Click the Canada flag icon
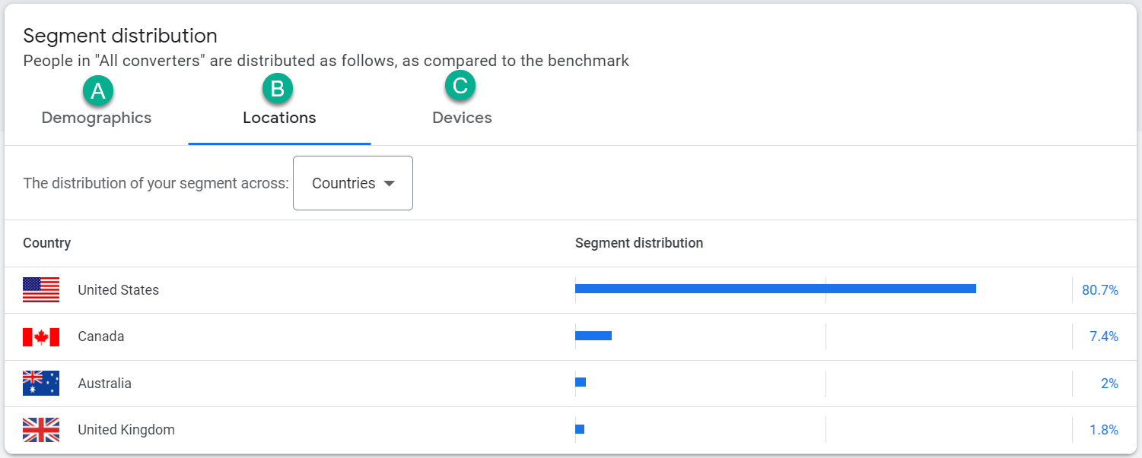Image resolution: width=1142 pixels, height=458 pixels. [41, 336]
